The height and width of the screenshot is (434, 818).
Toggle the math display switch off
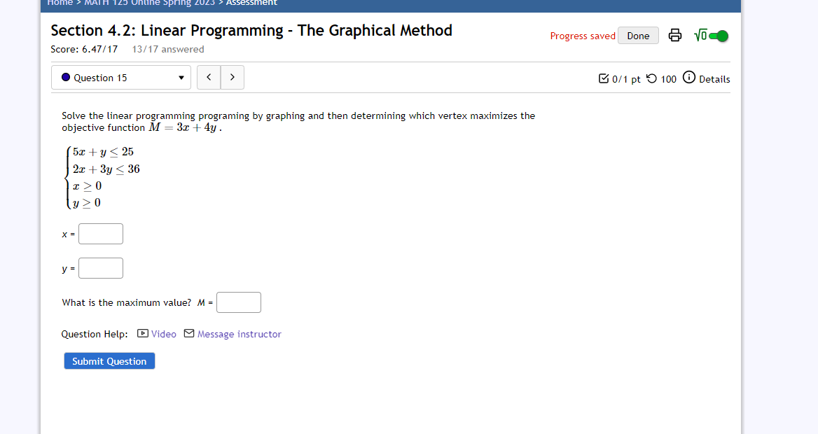coord(719,34)
